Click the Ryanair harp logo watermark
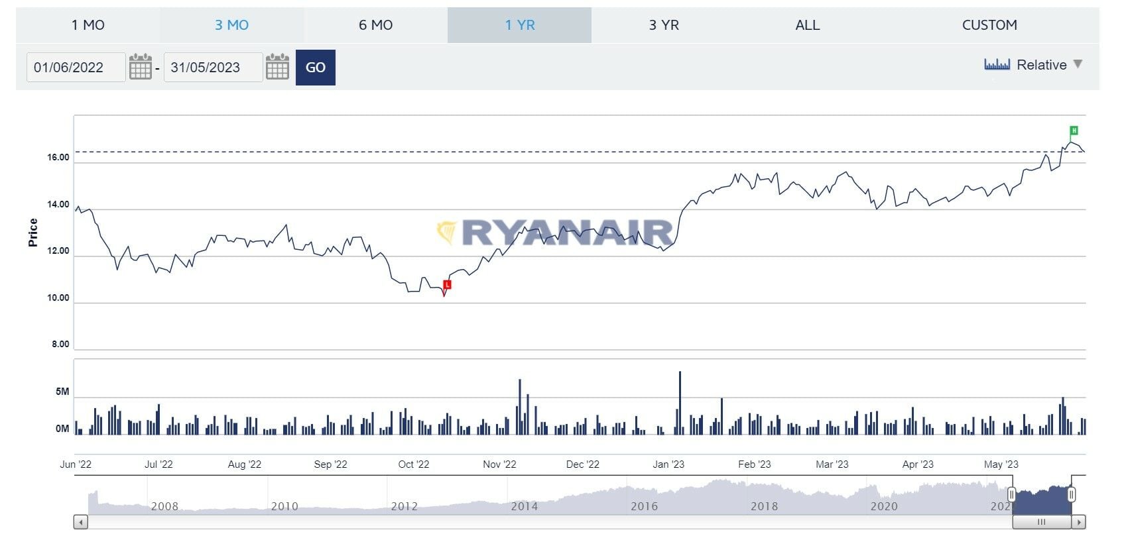Screen dimensions: 1126x544 click(446, 232)
